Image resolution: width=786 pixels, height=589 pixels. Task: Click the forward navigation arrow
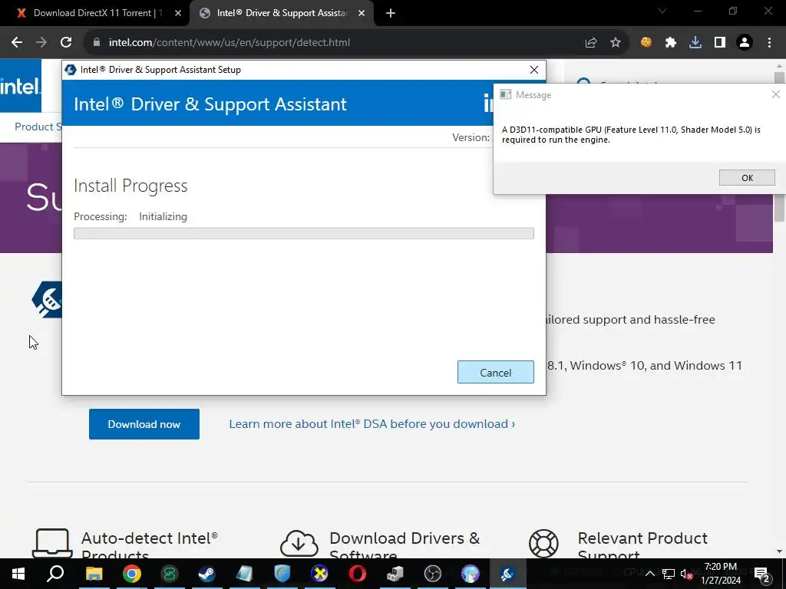(41, 43)
